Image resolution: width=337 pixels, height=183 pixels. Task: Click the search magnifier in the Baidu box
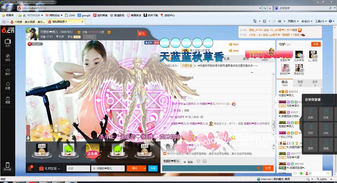pos(330,8)
